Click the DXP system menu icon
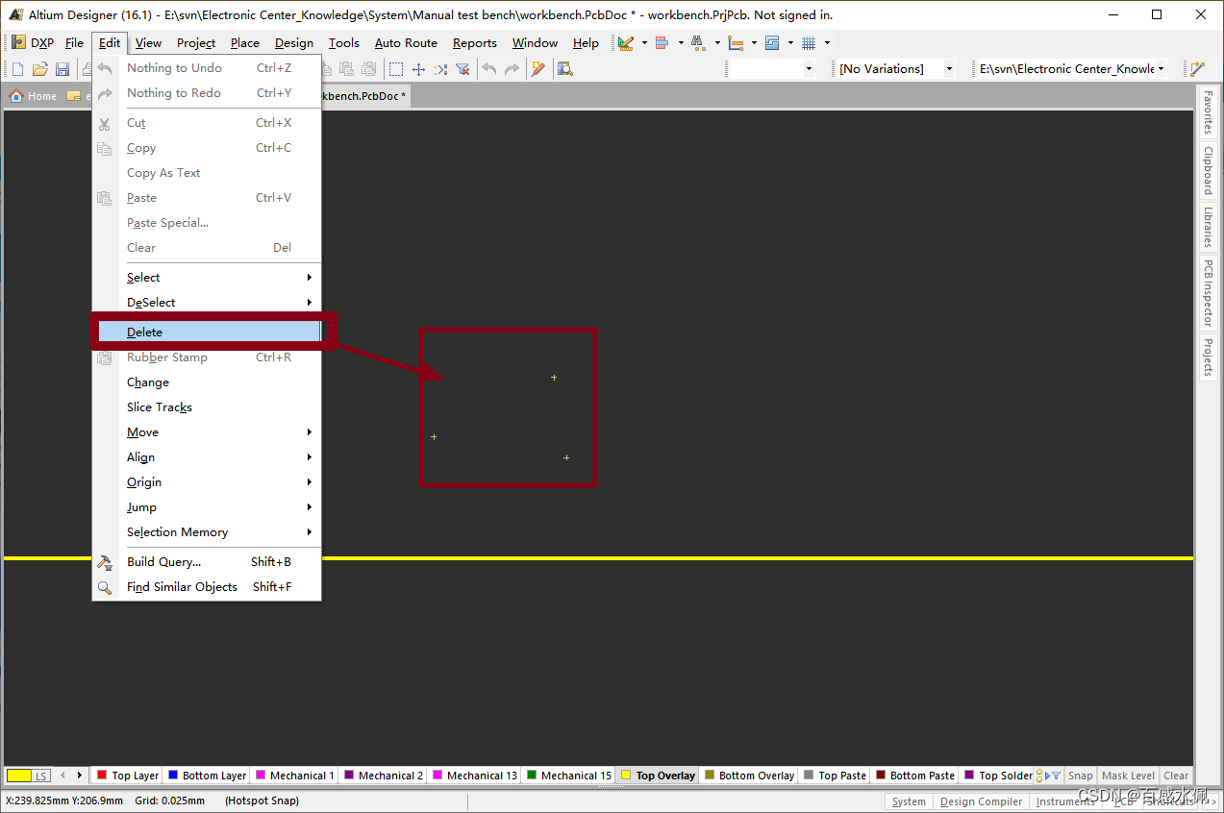The height and width of the screenshot is (813, 1224). [x=18, y=43]
